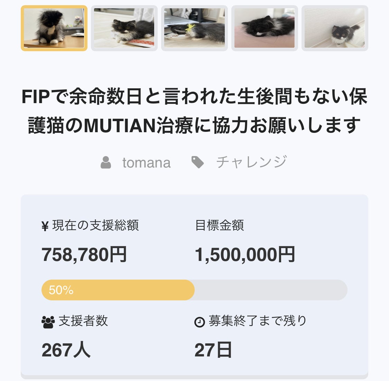Image resolution: width=389 pixels, height=381 pixels.
Task: Select the second thumbnail of kitten lying on floor
Action: point(124,28)
